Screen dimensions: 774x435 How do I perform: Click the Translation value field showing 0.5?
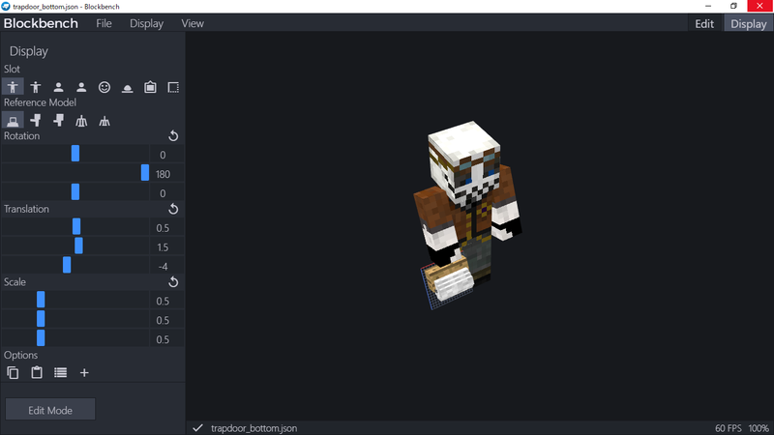coord(166,227)
